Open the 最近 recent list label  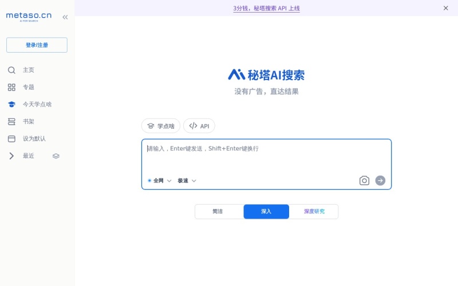tap(28, 156)
